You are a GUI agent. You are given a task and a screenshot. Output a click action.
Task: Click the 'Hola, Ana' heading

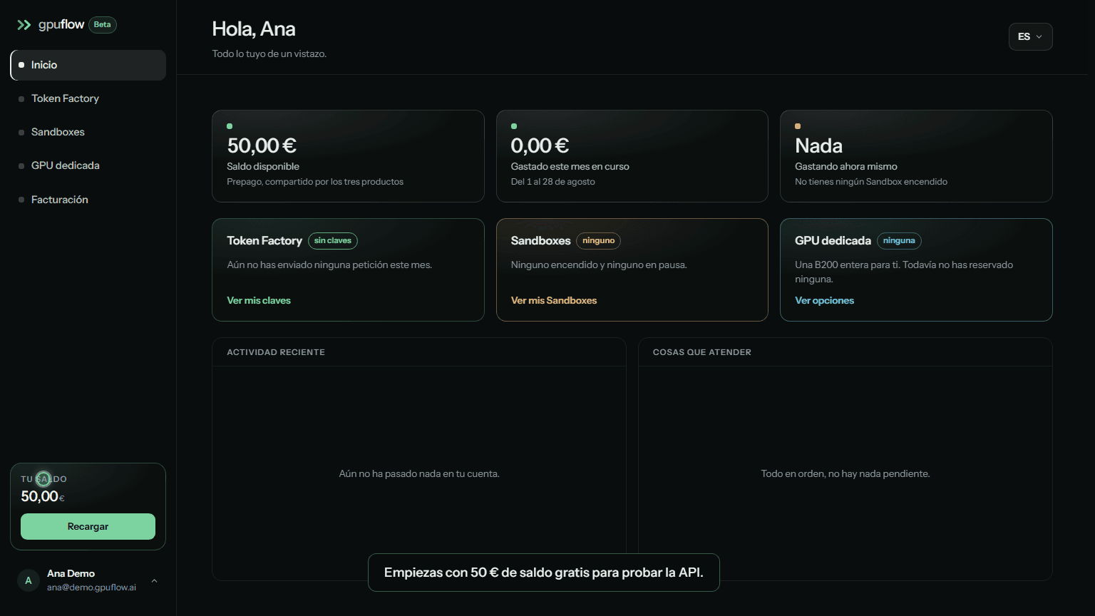(254, 29)
